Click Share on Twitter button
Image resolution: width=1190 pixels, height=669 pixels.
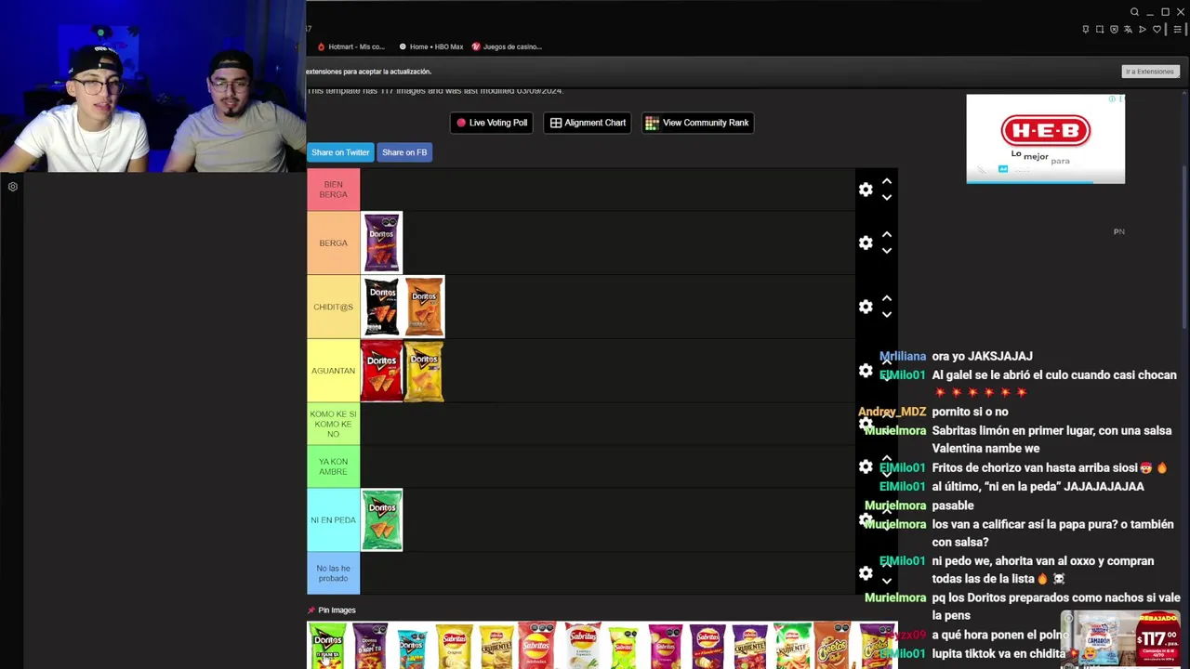[x=340, y=152]
